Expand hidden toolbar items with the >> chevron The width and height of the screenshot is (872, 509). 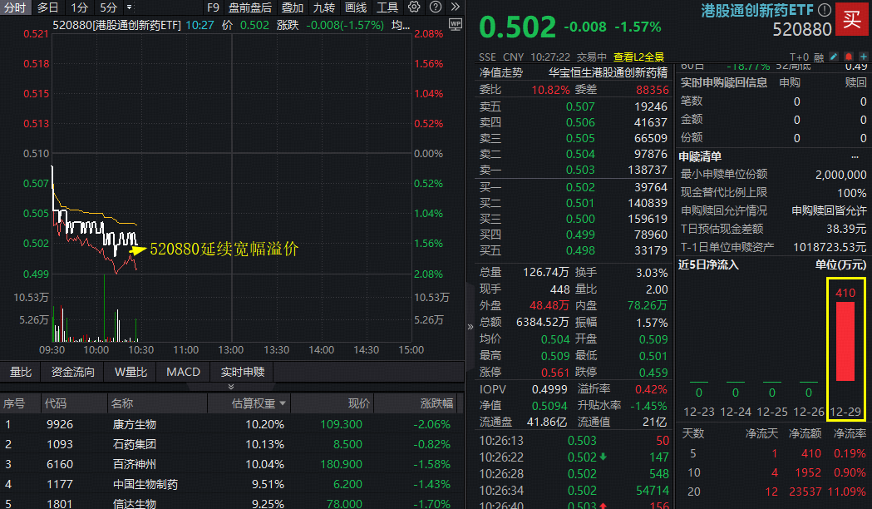click(455, 7)
